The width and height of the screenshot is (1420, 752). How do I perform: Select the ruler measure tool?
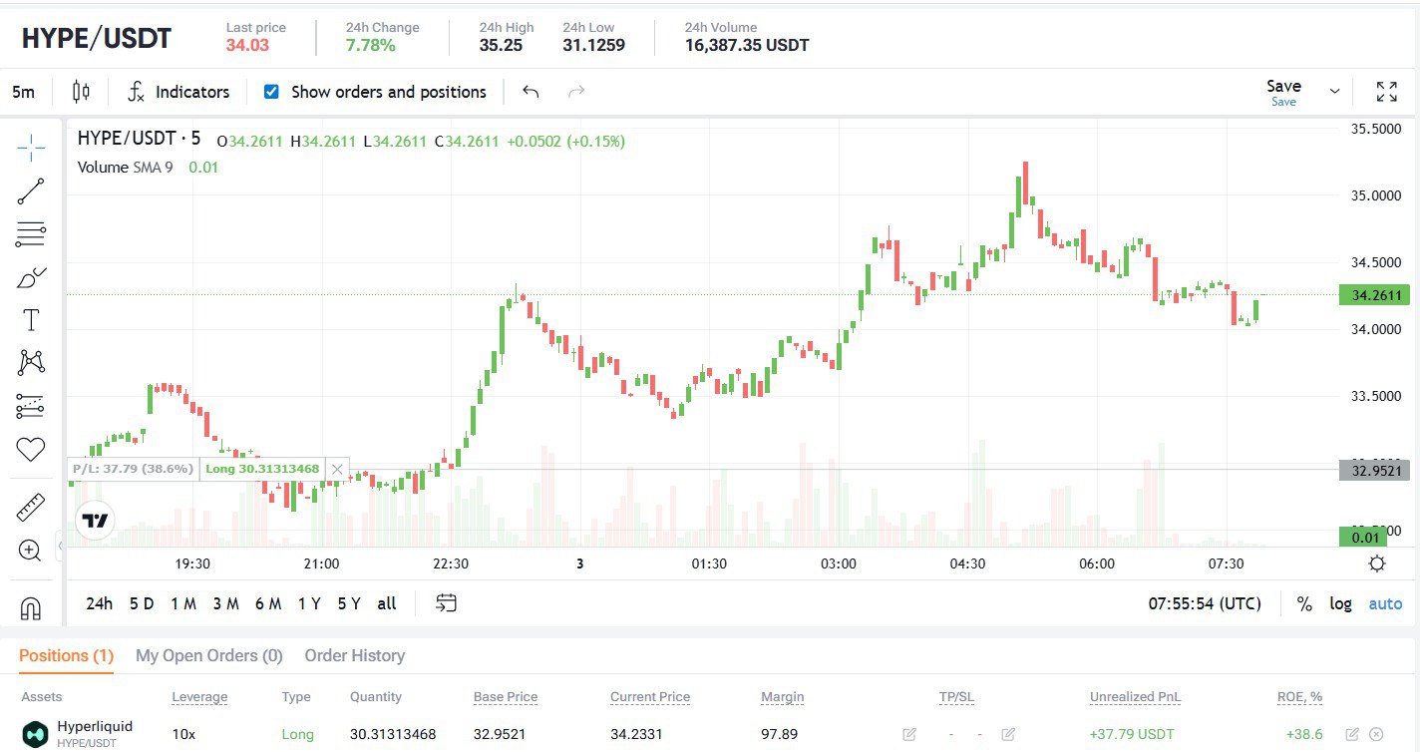pos(31,508)
